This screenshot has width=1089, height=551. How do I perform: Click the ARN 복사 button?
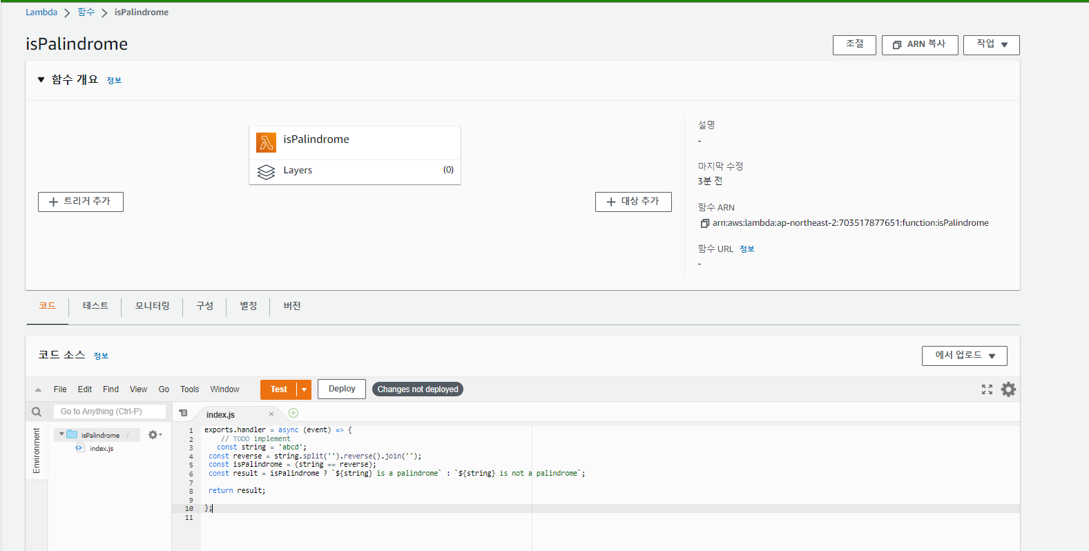click(920, 45)
